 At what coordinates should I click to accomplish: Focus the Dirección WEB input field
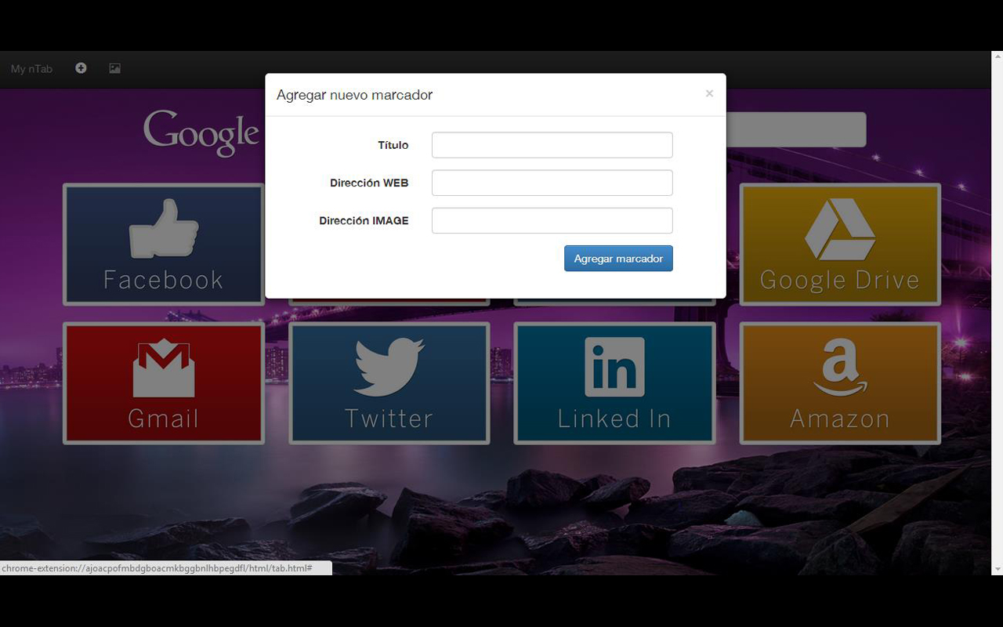[552, 183]
